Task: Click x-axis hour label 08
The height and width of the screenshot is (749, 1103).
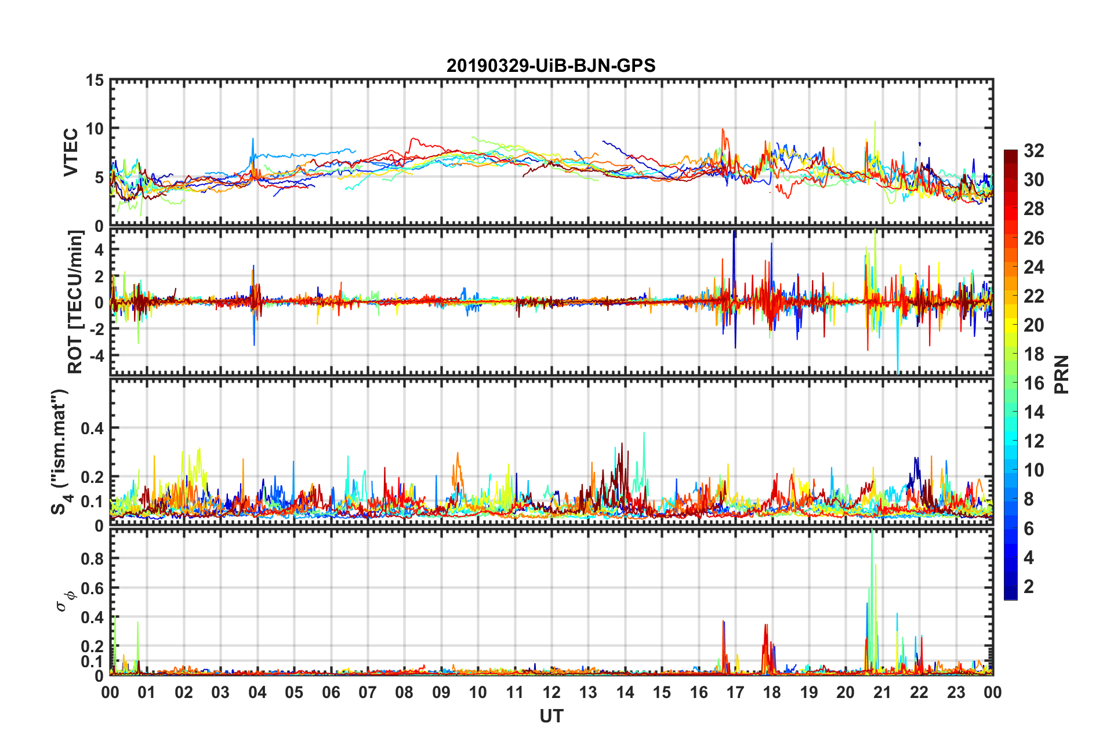Action: tap(404, 692)
